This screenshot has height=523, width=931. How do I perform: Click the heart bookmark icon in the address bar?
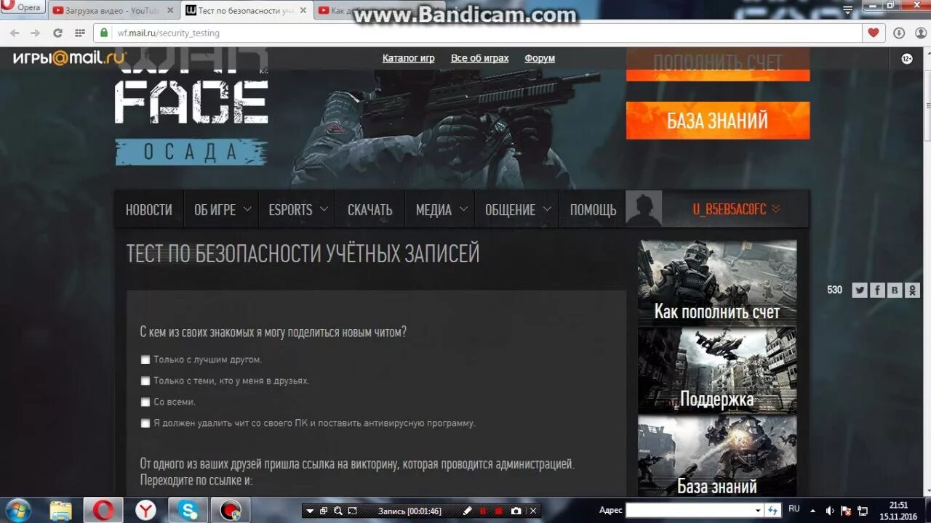[872, 32]
